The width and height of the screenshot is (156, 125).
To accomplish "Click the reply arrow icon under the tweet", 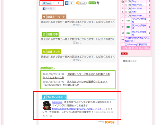I will [x=44, y=116].
